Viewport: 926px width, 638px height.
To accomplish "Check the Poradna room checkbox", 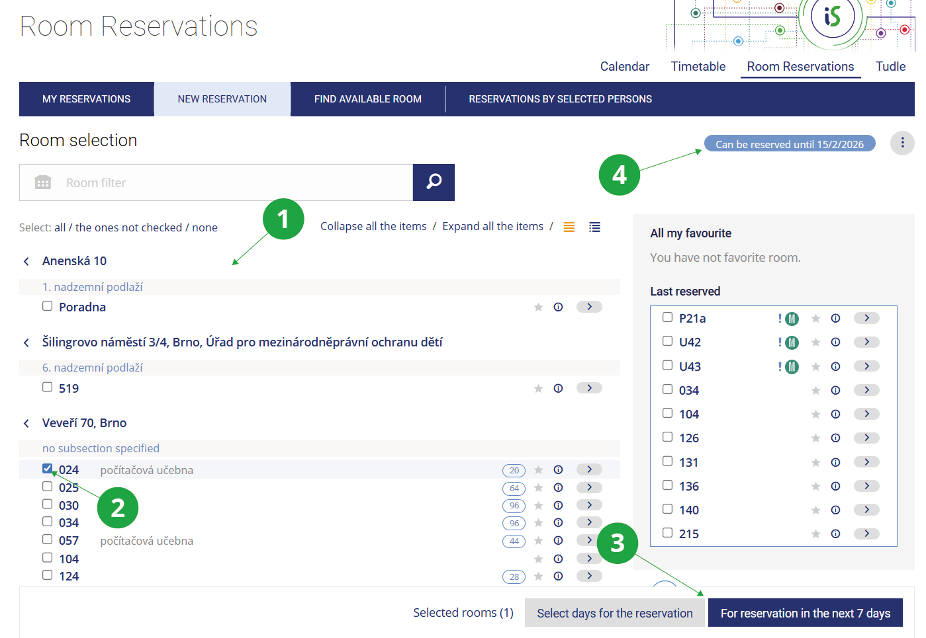I will coord(48,306).
